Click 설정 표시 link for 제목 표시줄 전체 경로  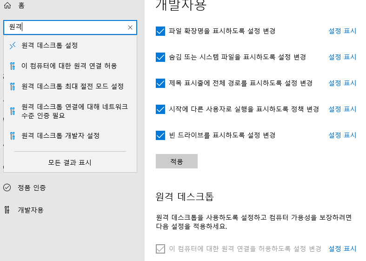coord(342,83)
